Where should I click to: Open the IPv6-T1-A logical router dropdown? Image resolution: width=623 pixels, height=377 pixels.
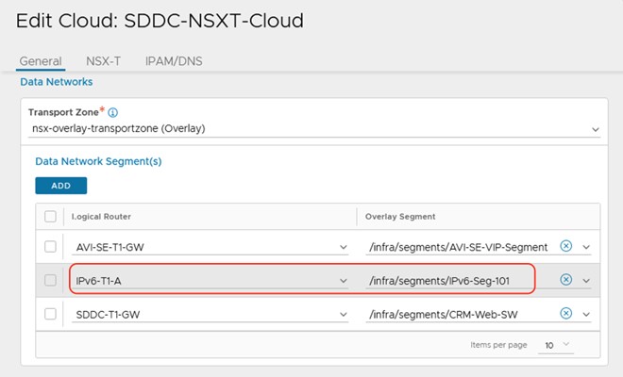(344, 280)
